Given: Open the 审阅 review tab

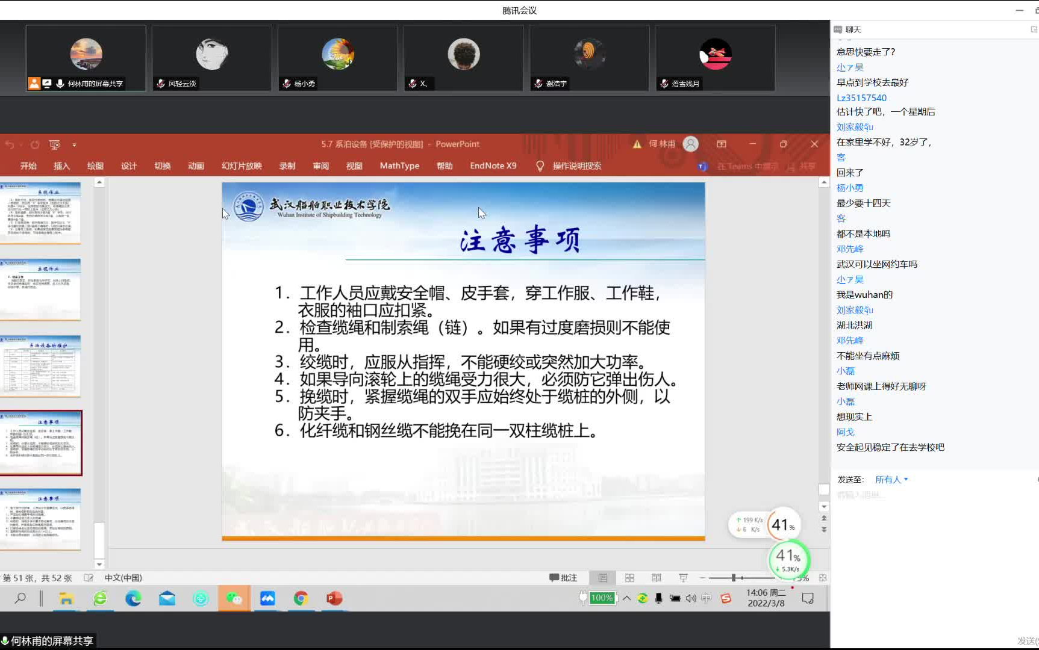Looking at the screenshot, I should (320, 166).
